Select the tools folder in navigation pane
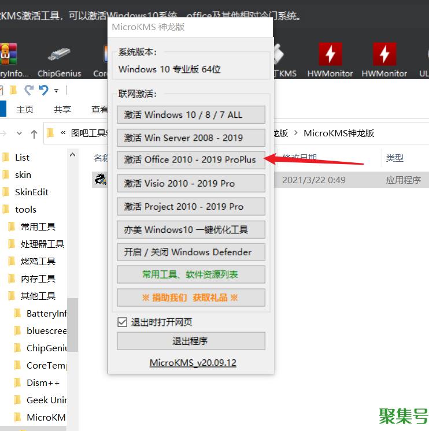 [x=25, y=210]
